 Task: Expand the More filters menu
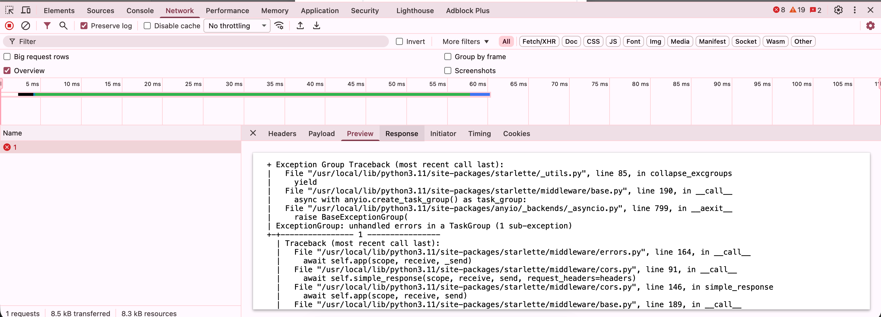[465, 41]
